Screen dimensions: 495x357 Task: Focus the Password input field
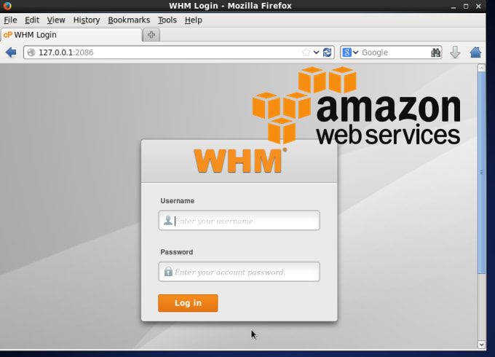click(x=239, y=272)
